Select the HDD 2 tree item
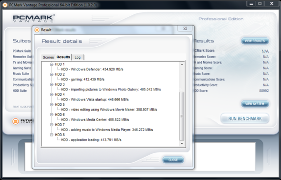 point(60,74)
